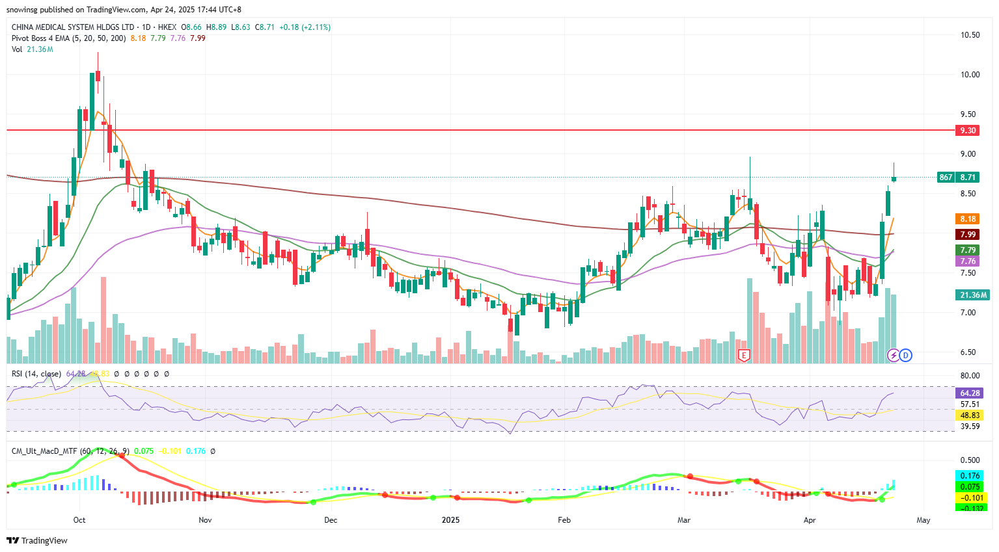Click the Vol 21.36M legend value
The height and width of the screenshot is (552, 999).
tap(40, 49)
